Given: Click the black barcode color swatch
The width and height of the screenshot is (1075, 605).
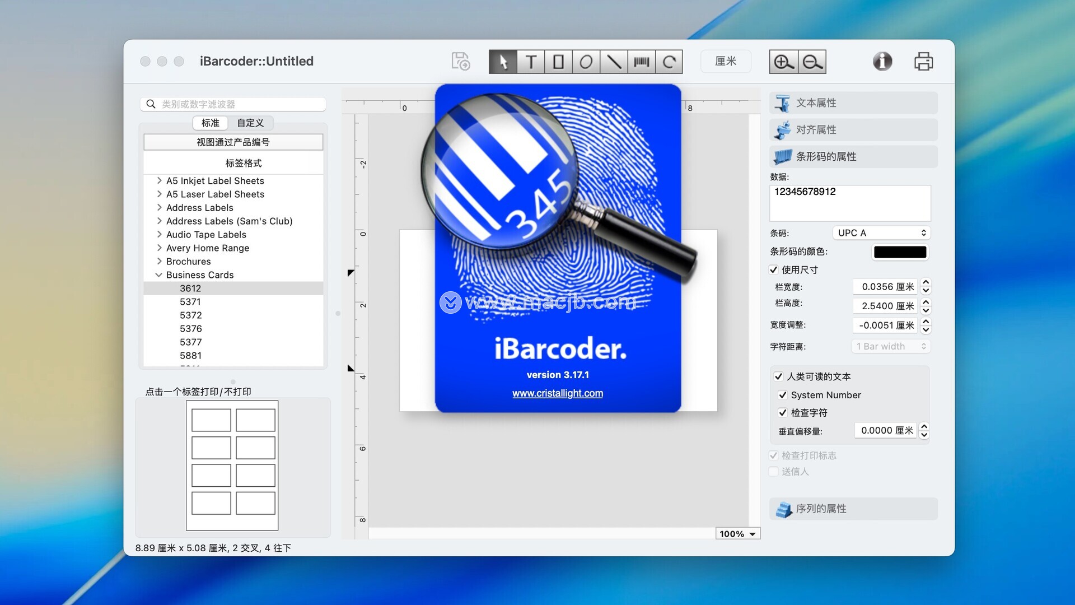Looking at the screenshot, I should [x=900, y=252].
